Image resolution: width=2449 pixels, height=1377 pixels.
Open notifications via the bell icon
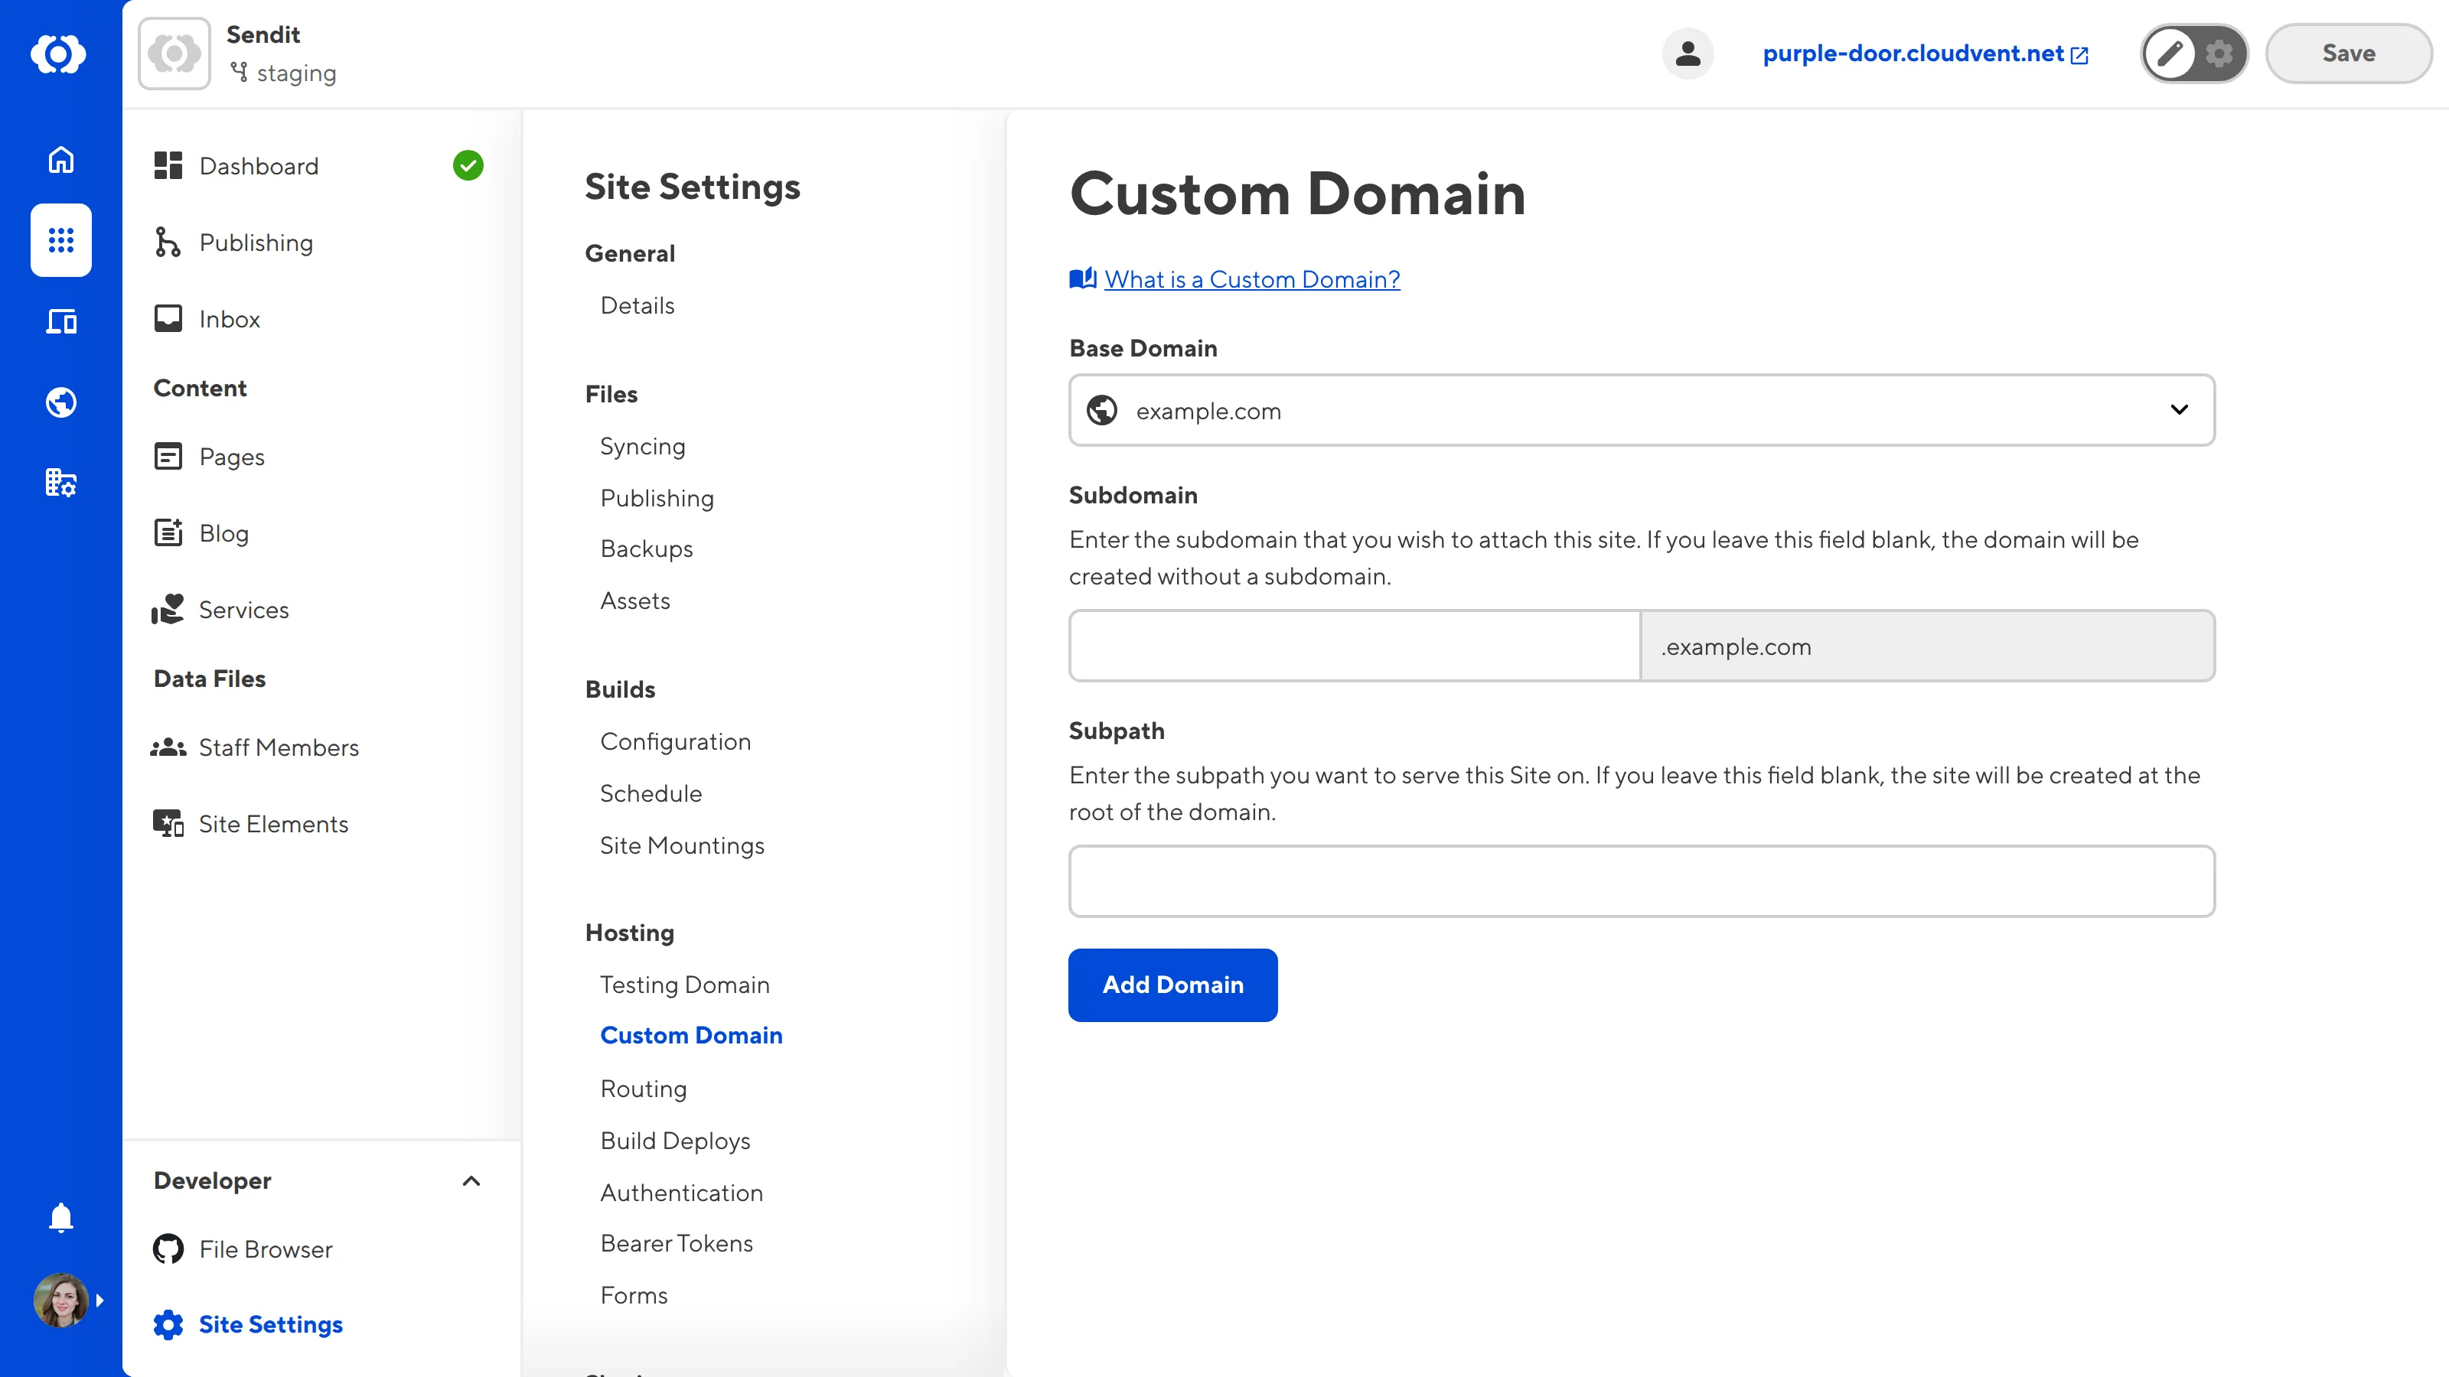tap(60, 1217)
